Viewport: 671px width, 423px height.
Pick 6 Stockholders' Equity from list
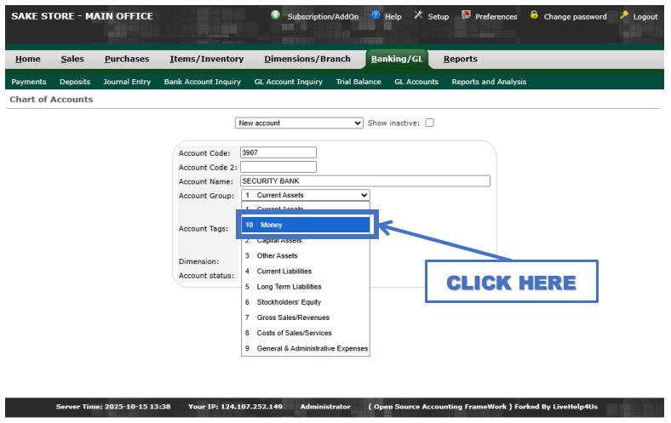[x=306, y=302]
